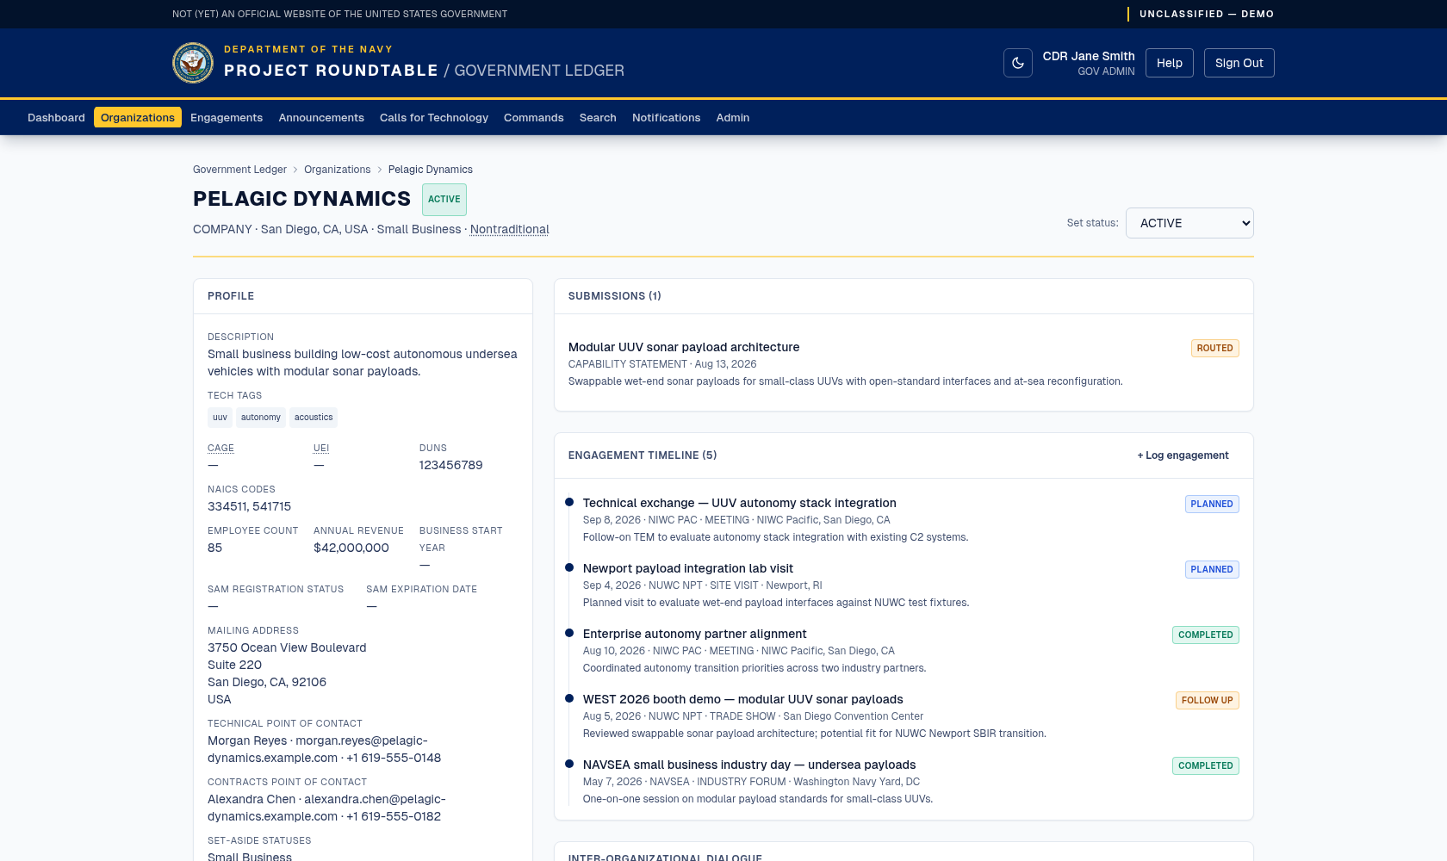Open the Search nav item
This screenshot has height=861, width=1447.
pos(598,118)
